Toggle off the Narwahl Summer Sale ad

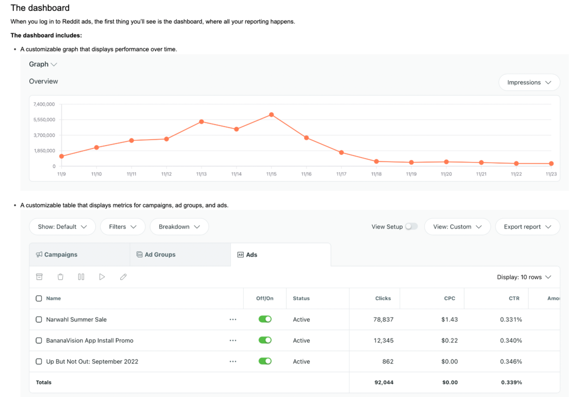265,320
